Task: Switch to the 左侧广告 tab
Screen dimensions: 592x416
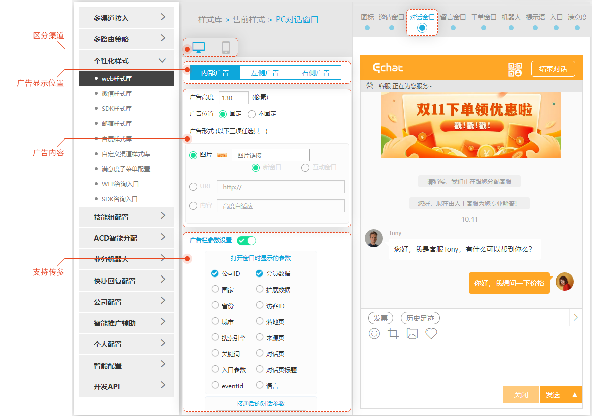Action: click(x=265, y=73)
